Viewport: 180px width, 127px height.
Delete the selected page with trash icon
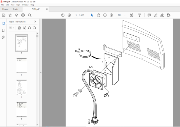tap(19, 28)
